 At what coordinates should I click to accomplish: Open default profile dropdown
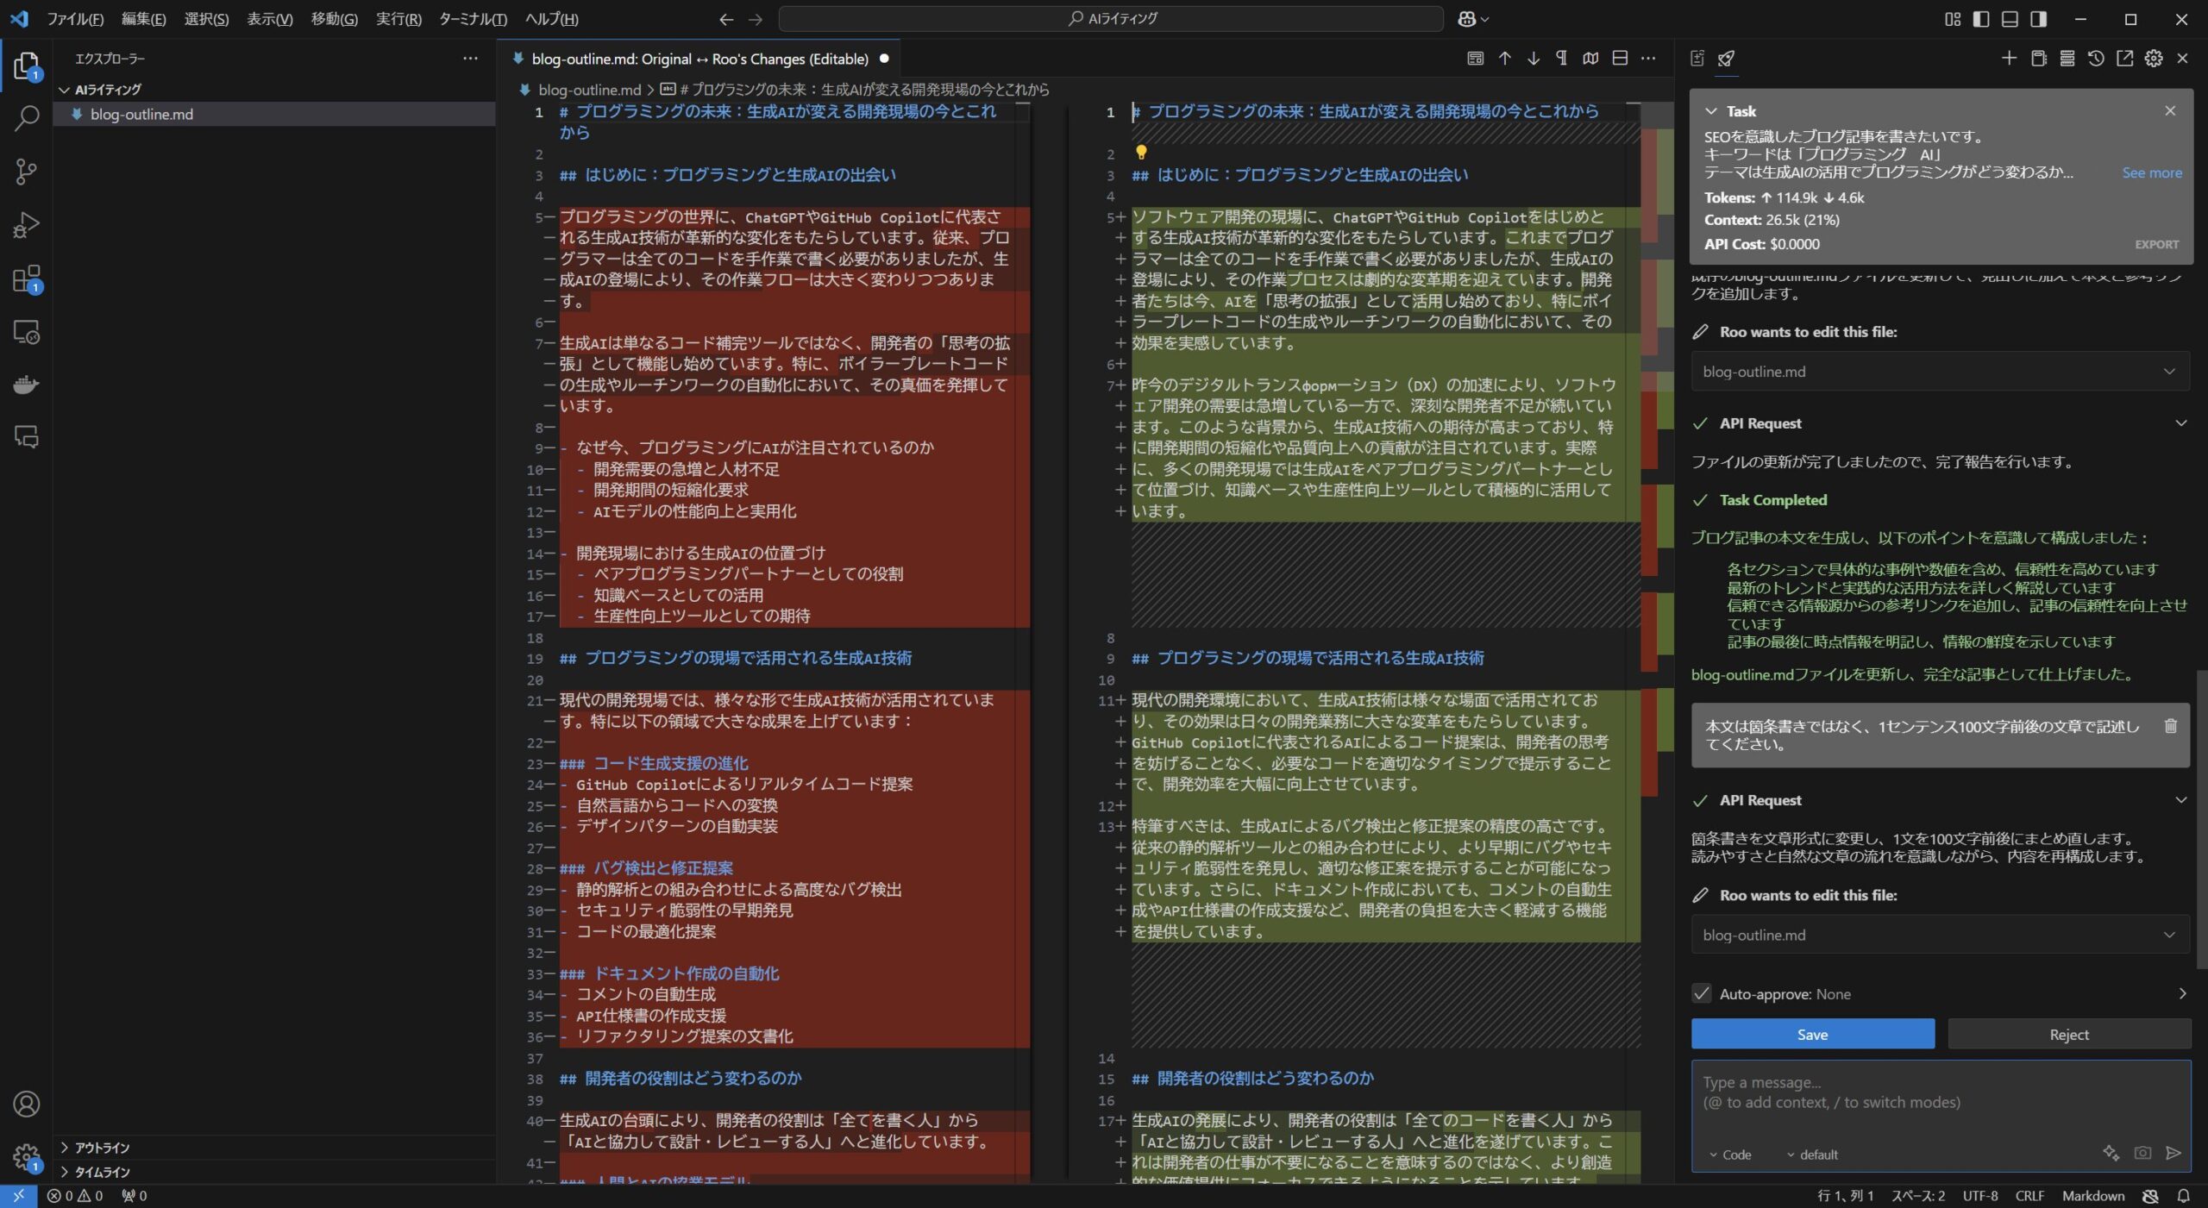1811,1155
